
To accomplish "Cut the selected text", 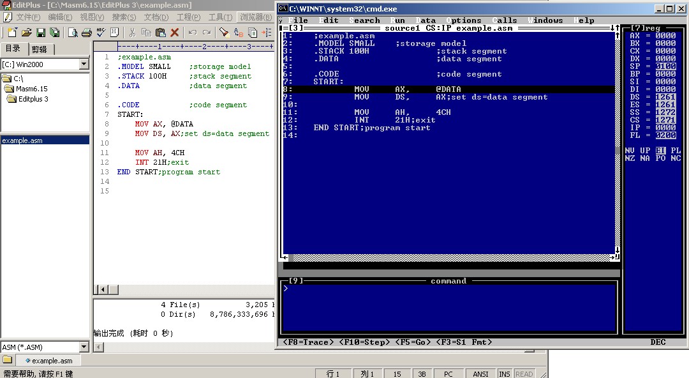I will [132, 32].
